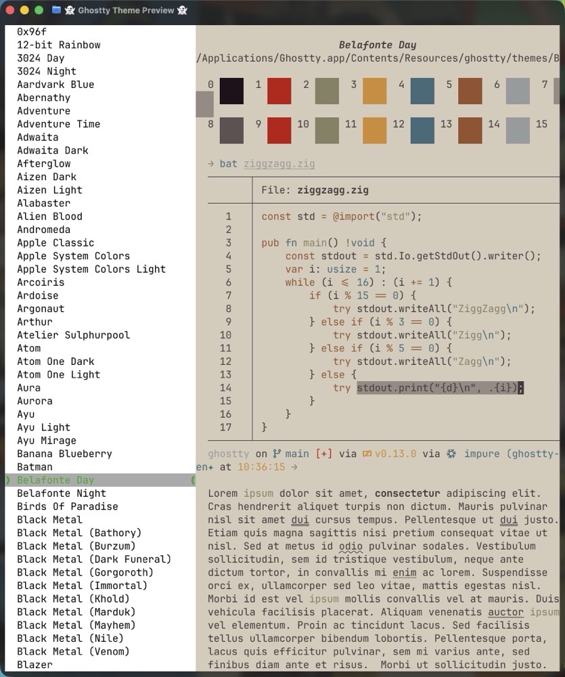This screenshot has width=565, height=677.
Task: Select the 3024 Night theme
Action: tap(47, 71)
